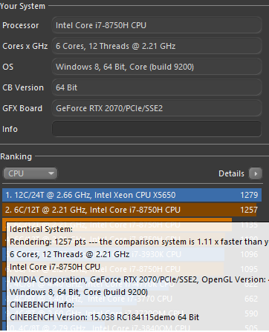Image resolution: width=269 pixels, height=332 pixels.
Task: Click the GFX Board label
Action: tap(22, 108)
